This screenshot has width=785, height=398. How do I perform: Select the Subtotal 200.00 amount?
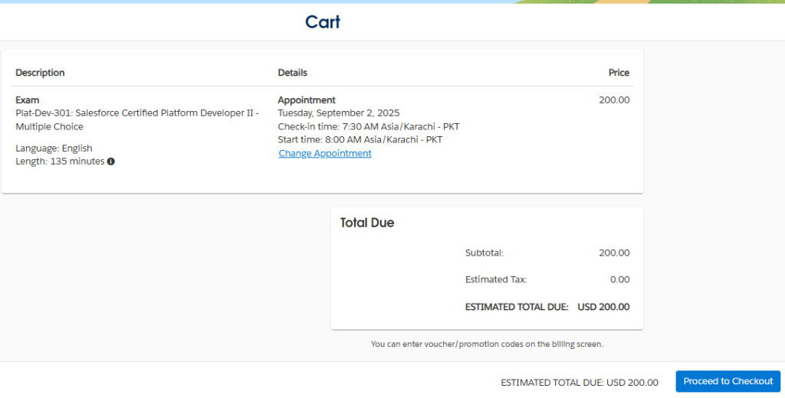pyautogui.click(x=614, y=253)
